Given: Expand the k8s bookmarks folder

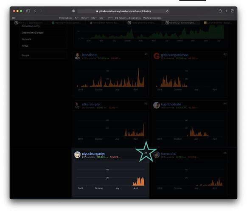Looking at the screenshot, I should [94, 18].
